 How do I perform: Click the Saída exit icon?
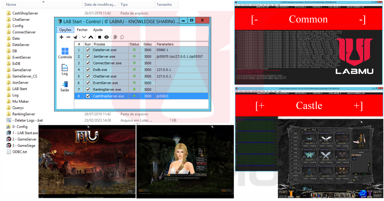pyautogui.click(x=65, y=84)
